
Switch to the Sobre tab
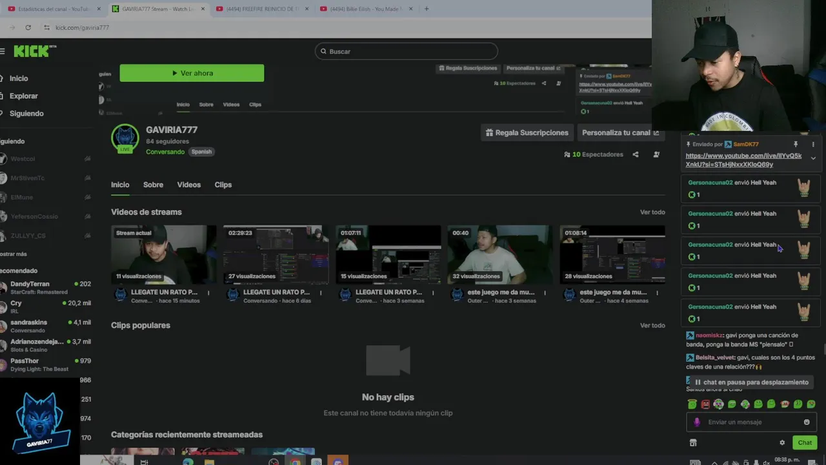pyautogui.click(x=153, y=185)
